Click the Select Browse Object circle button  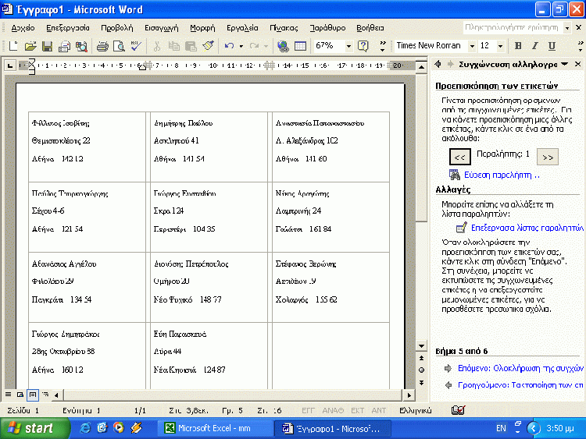click(x=421, y=370)
